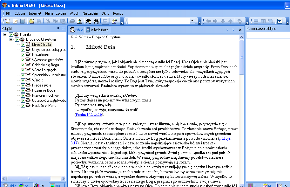Click the maximize window toolbar icon

(280, 21)
